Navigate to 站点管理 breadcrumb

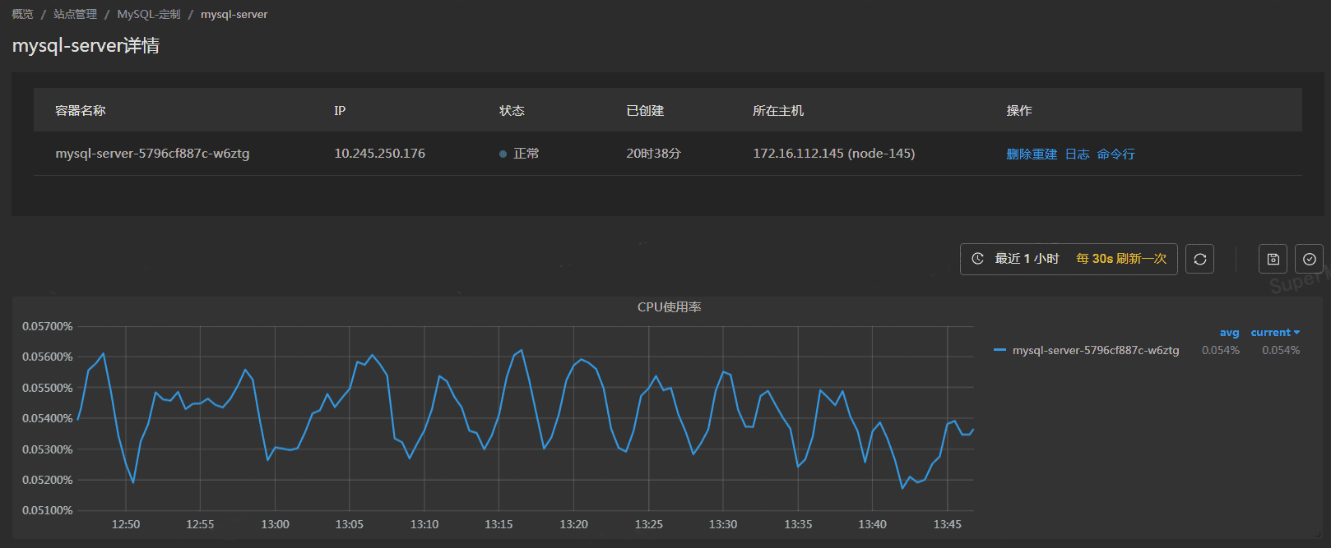[75, 15]
